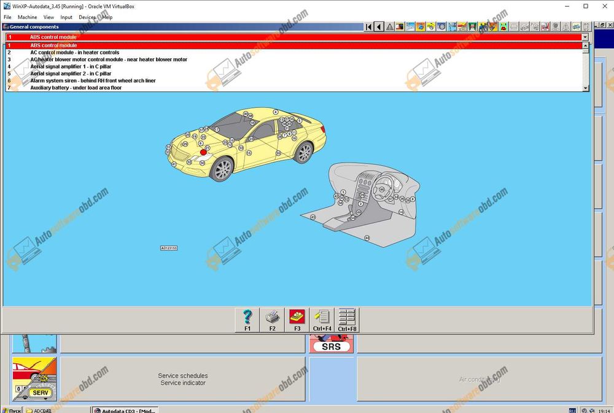Select 'Alarm system siren' row
Screen dimensions: 614x413
pos(294,80)
